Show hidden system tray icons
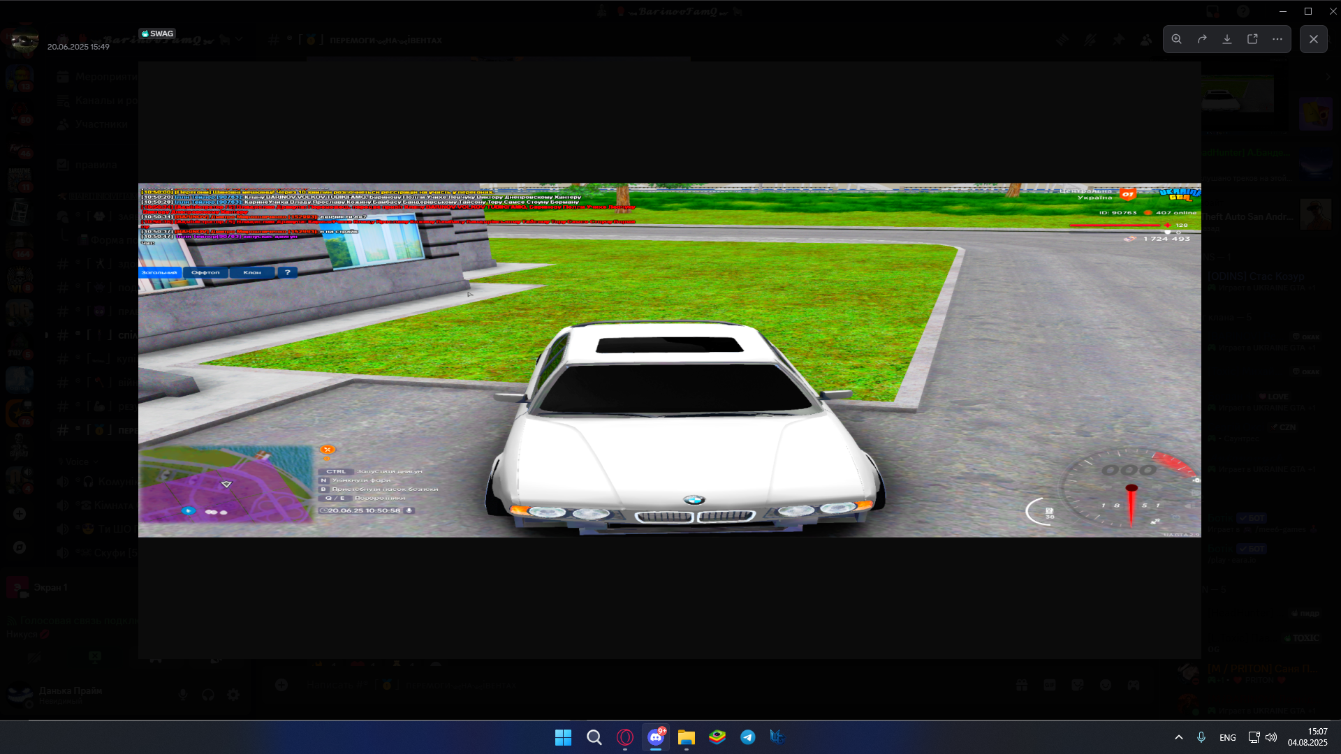The width and height of the screenshot is (1341, 754). point(1179,737)
